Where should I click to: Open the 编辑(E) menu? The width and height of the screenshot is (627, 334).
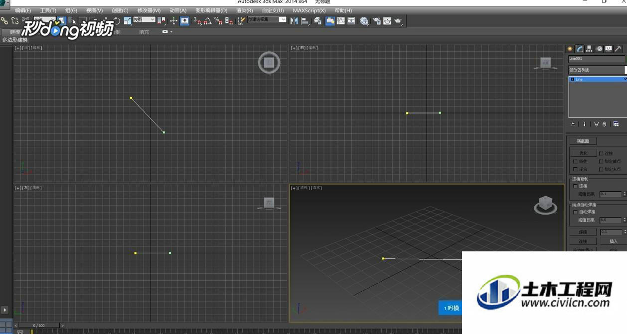click(x=23, y=10)
